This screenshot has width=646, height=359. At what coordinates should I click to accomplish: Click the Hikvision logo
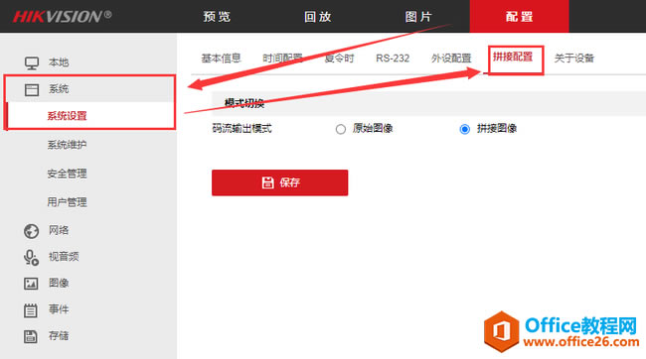coord(62,17)
